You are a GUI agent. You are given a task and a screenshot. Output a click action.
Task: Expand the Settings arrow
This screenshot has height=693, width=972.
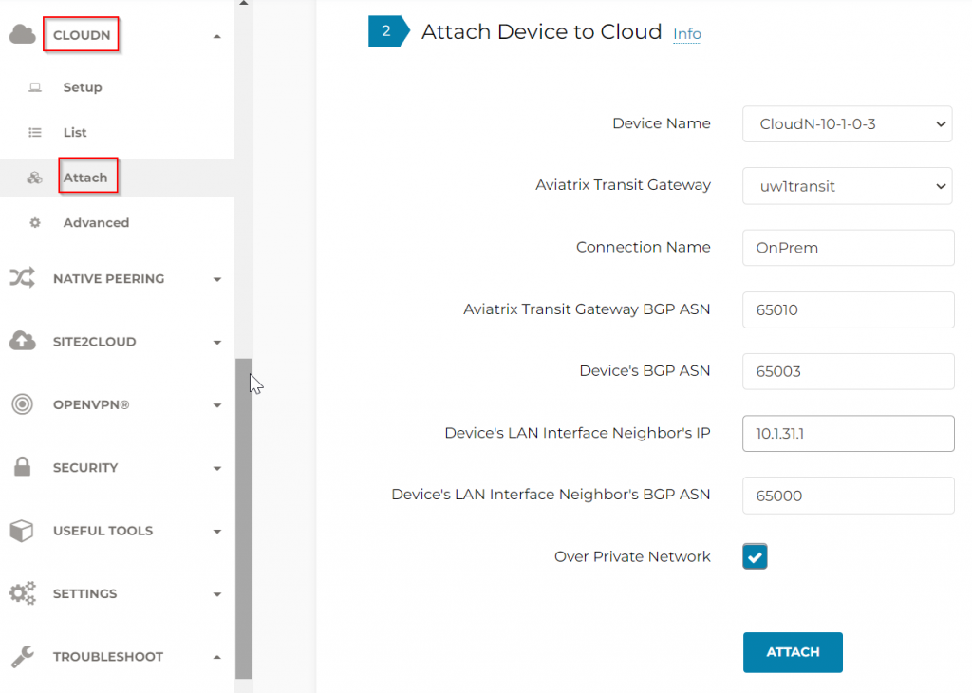click(x=217, y=594)
